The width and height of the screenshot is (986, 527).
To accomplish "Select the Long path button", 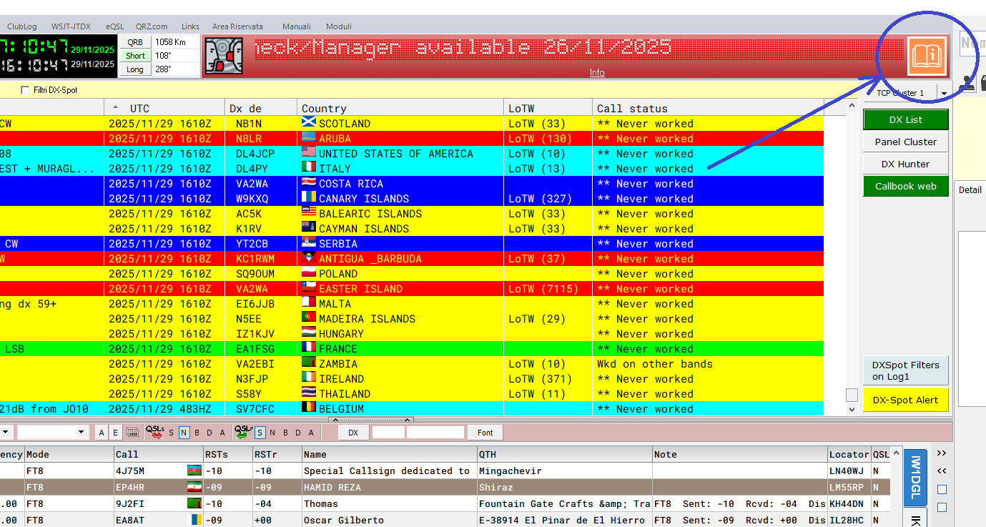I will 135,69.
